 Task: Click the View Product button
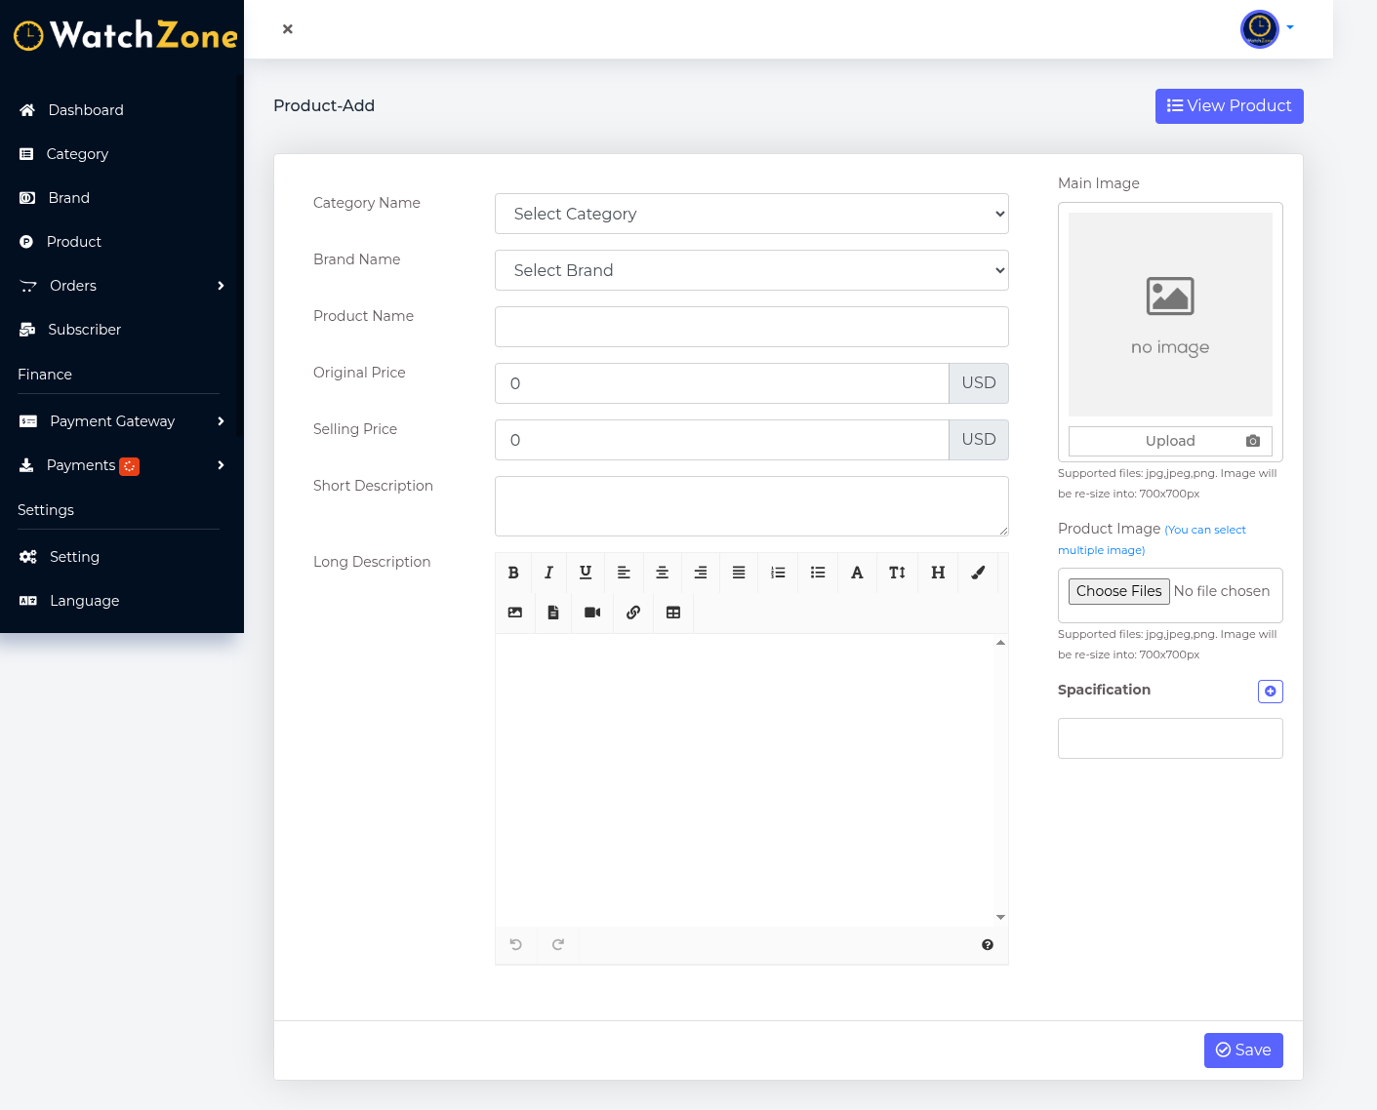(x=1229, y=106)
